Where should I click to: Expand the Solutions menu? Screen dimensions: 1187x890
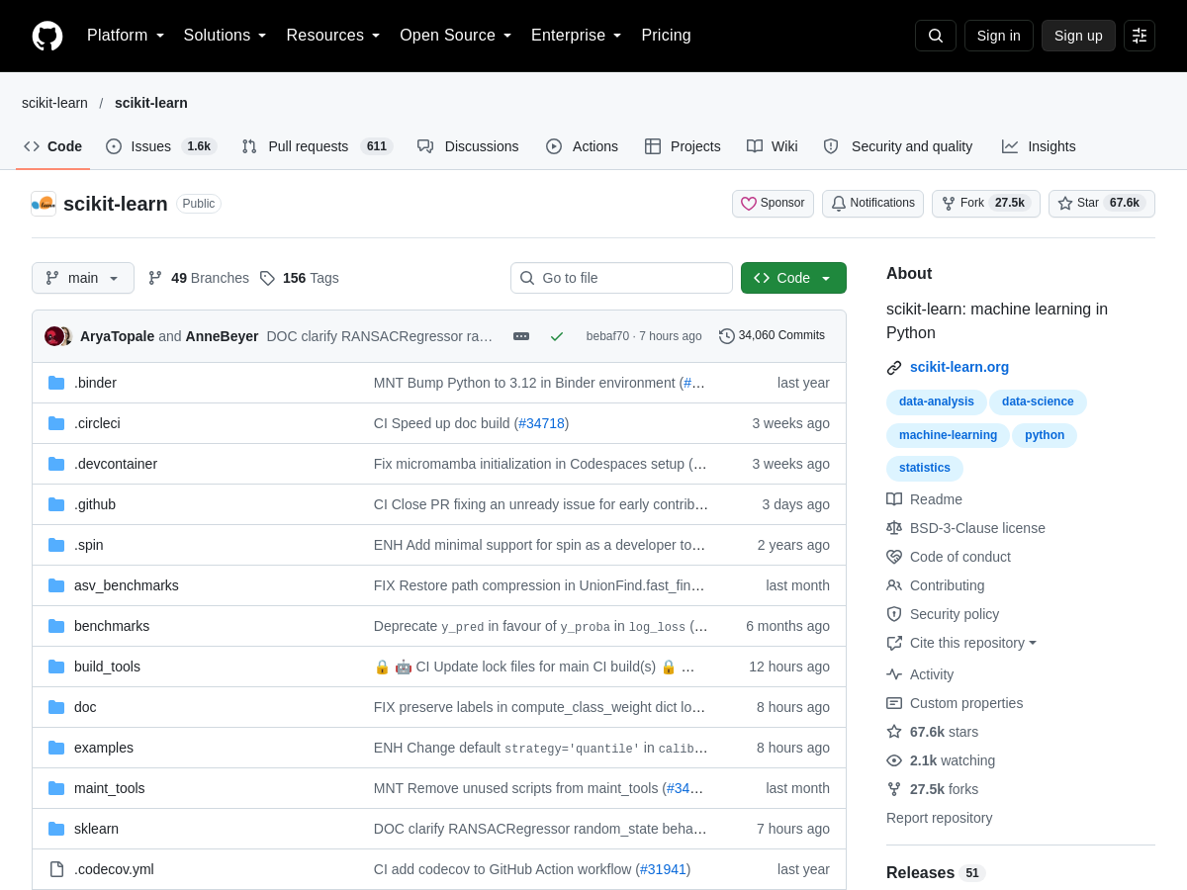coord(225,36)
